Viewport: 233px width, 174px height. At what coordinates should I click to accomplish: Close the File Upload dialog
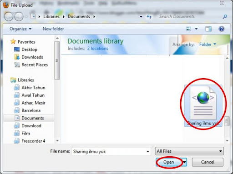pyautogui.click(x=222, y=3)
